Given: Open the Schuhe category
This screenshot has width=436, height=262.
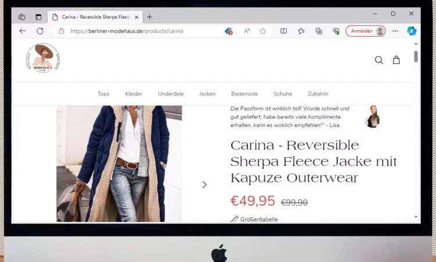Looking at the screenshot, I should (x=283, y=94).
